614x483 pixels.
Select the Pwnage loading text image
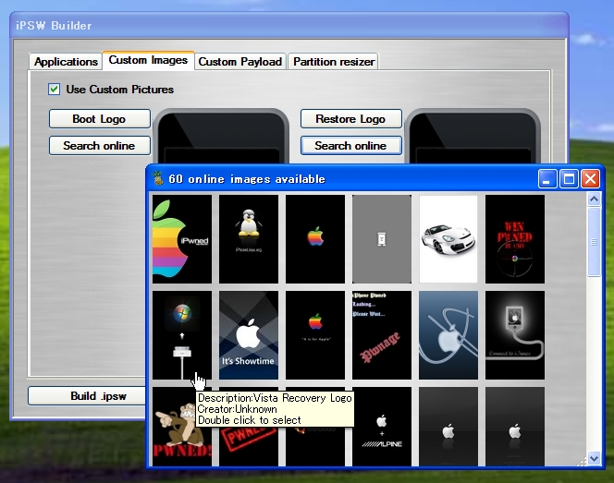click(x=382, y=335)
